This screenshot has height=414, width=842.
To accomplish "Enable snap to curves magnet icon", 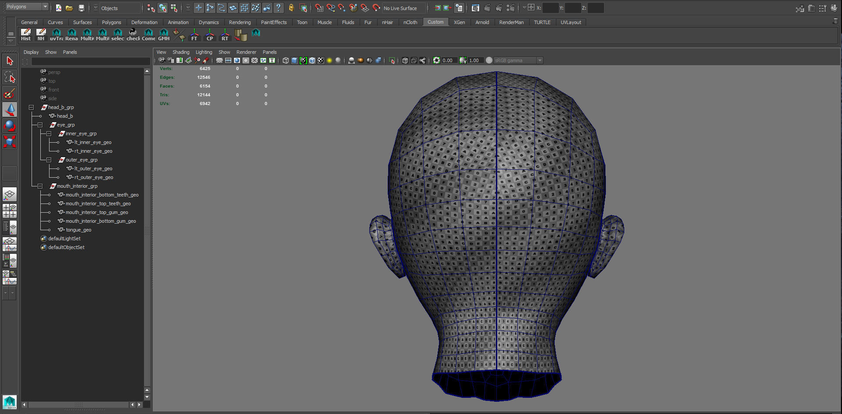I will click(330, 8).
